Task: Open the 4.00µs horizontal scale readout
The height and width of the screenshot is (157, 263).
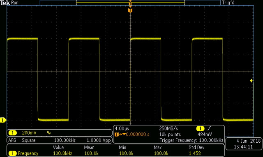Action: (x=122, y=129)
